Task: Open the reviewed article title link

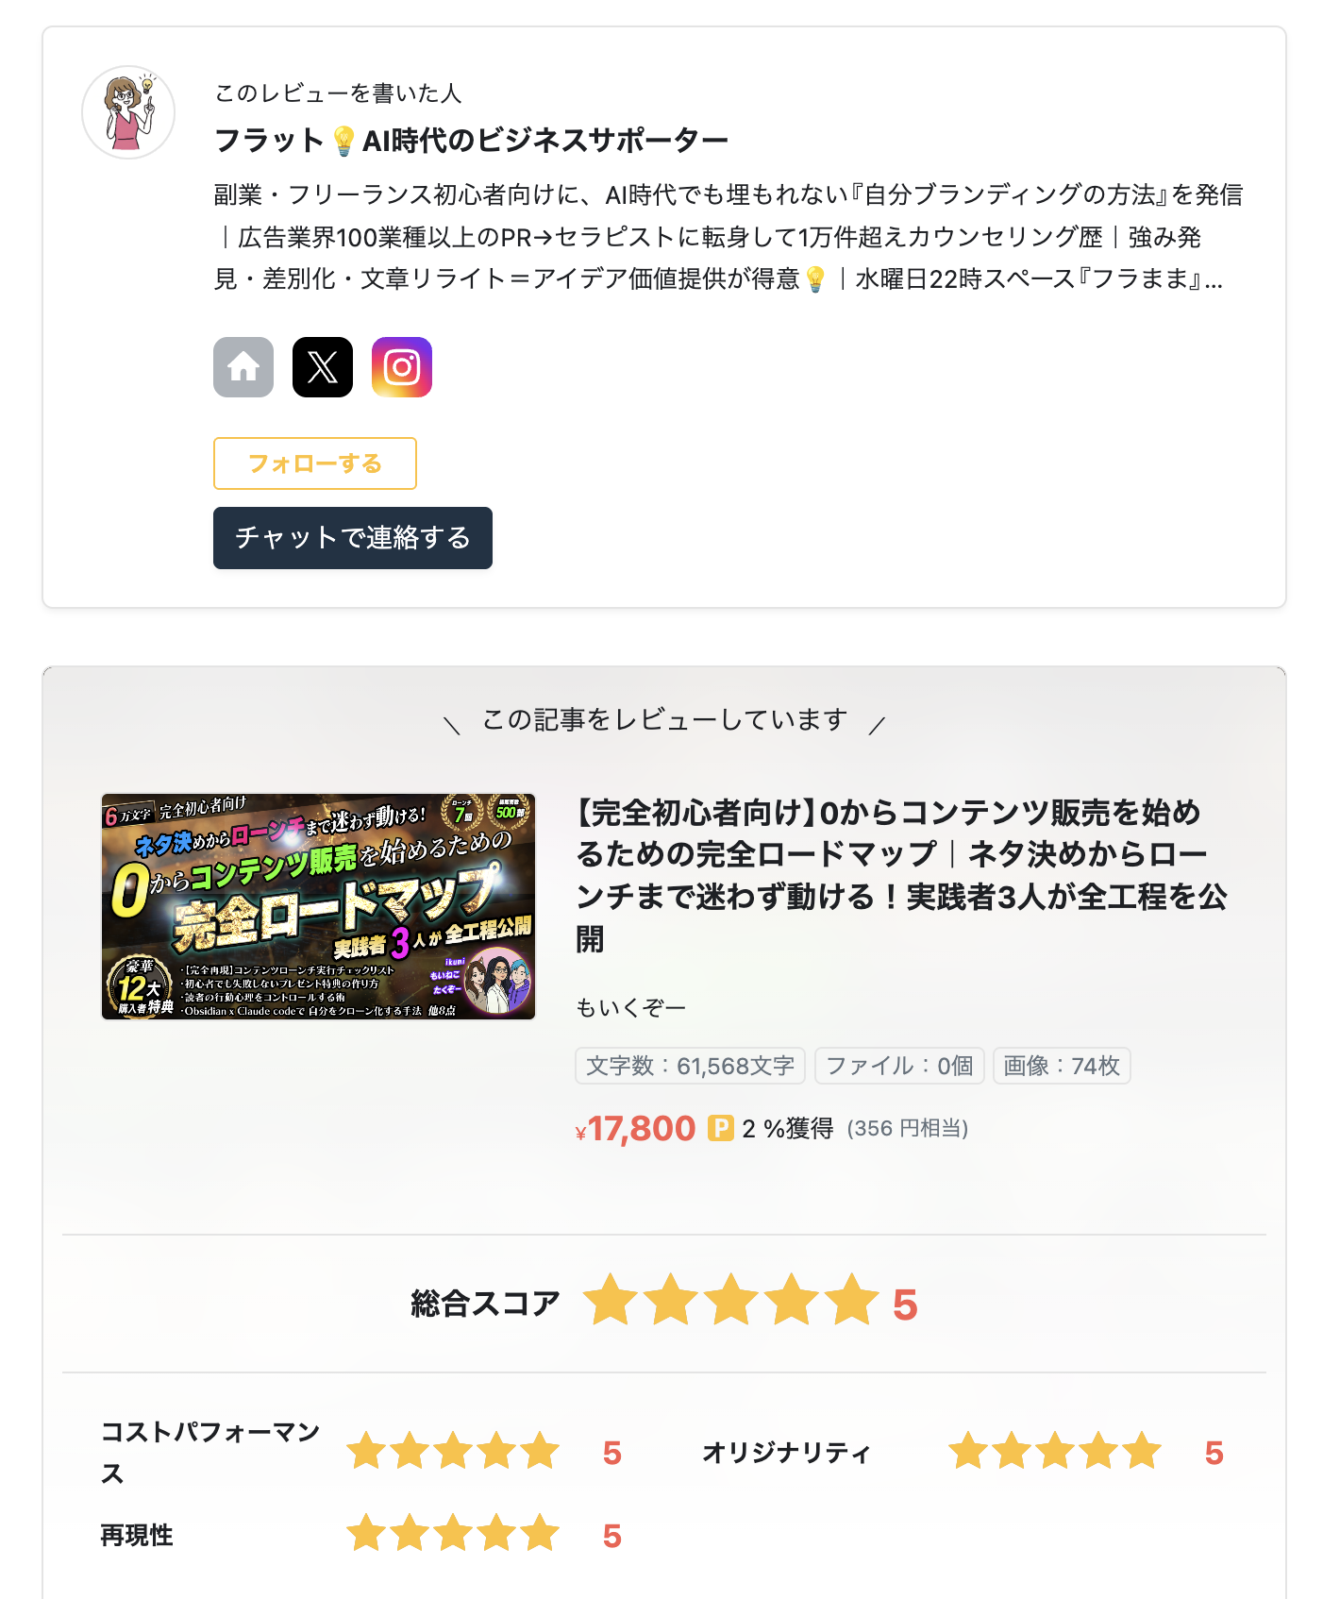Action: click(x=901, y=875)
